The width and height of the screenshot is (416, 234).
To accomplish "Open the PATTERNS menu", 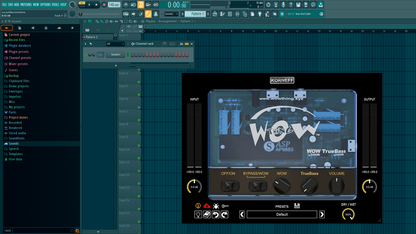I will coord(26,5).
